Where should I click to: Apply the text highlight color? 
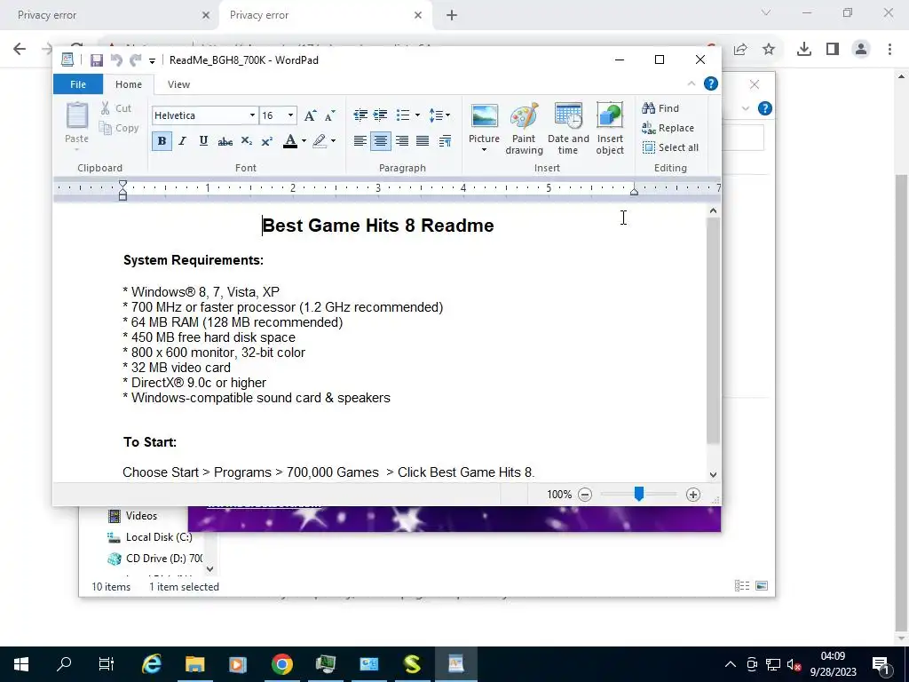(x=320, y=141)
